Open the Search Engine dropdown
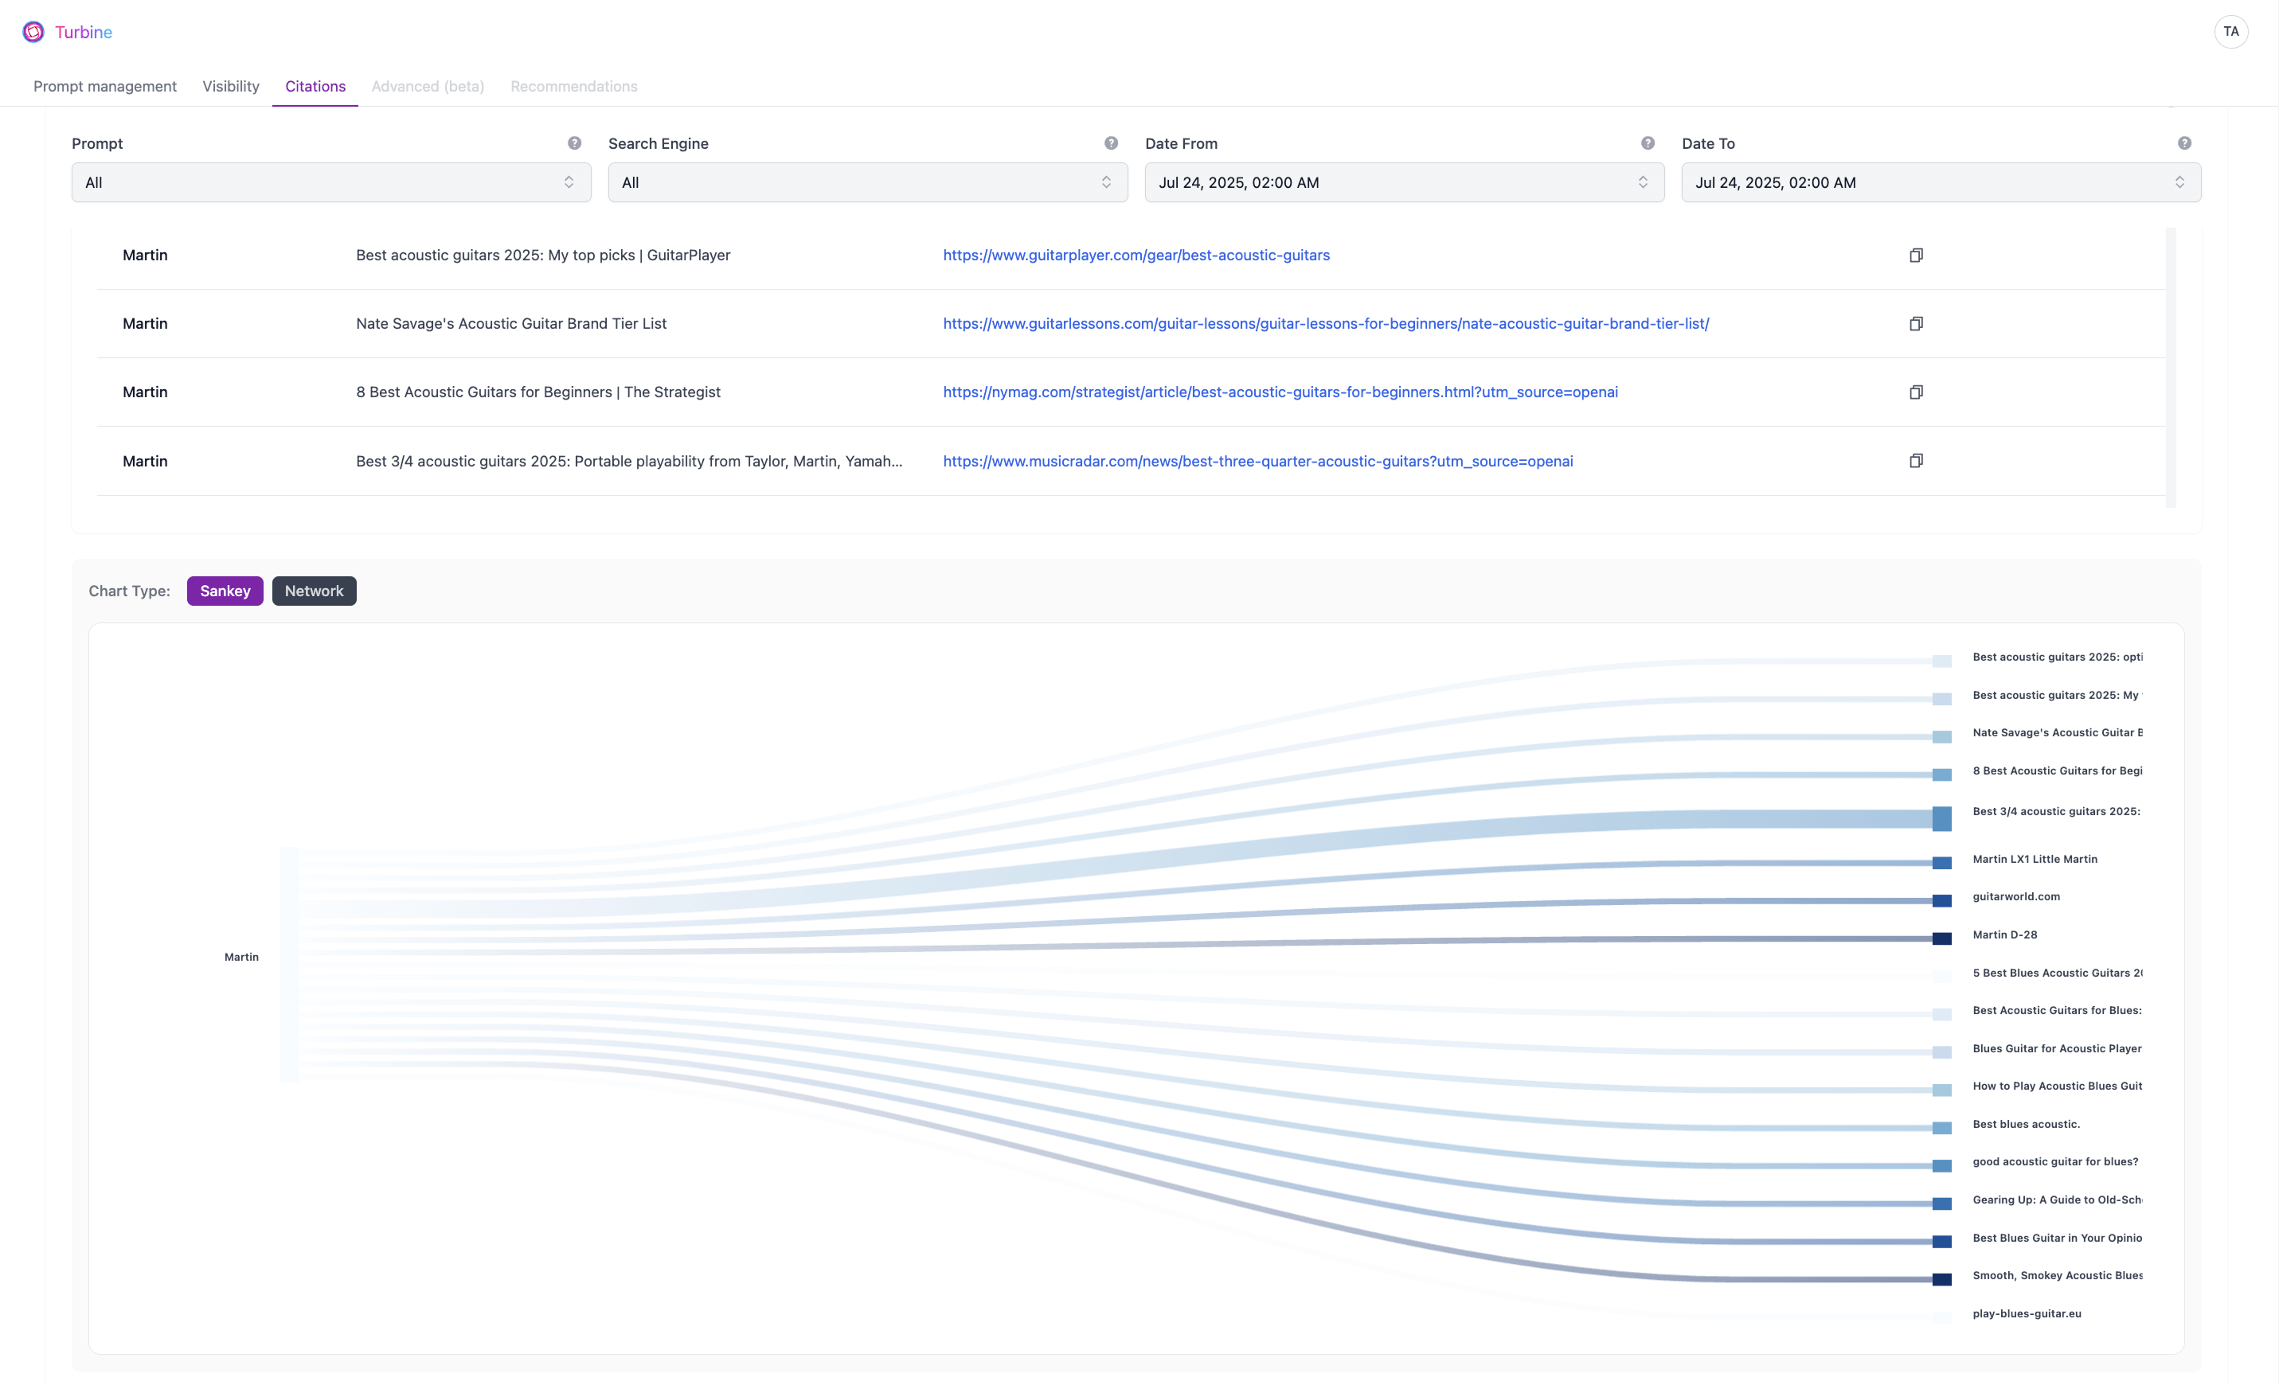The image size is (2279, 1385). point(868,182)
